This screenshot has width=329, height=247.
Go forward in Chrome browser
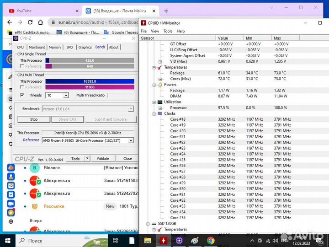pyautogui.click(x=20, y=22)
